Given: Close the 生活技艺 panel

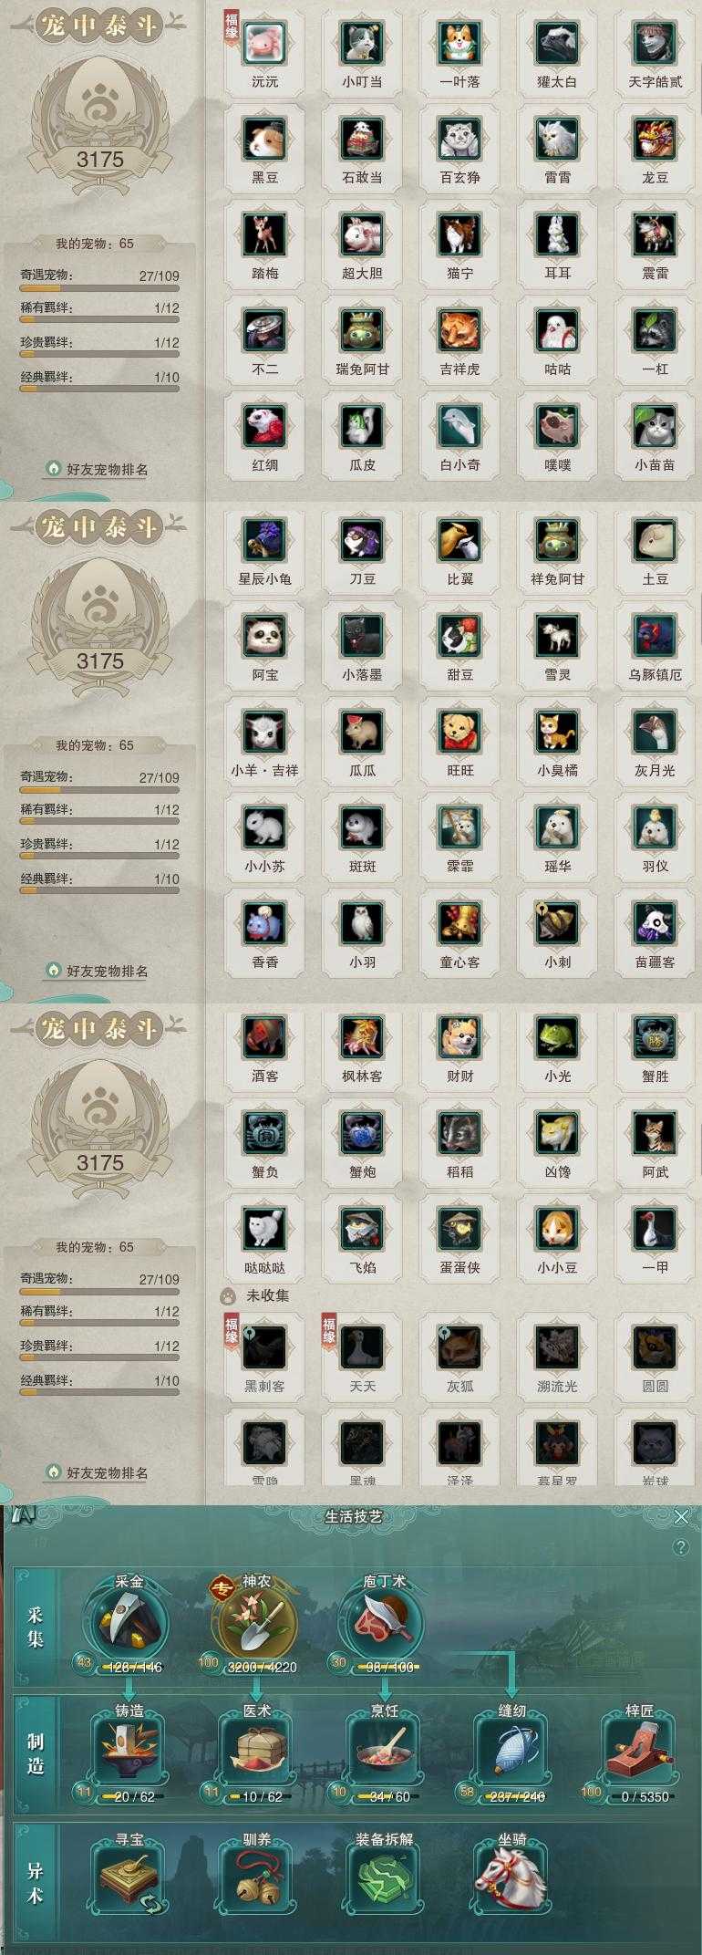Looking at the screenshot, I should point(681,1516).
